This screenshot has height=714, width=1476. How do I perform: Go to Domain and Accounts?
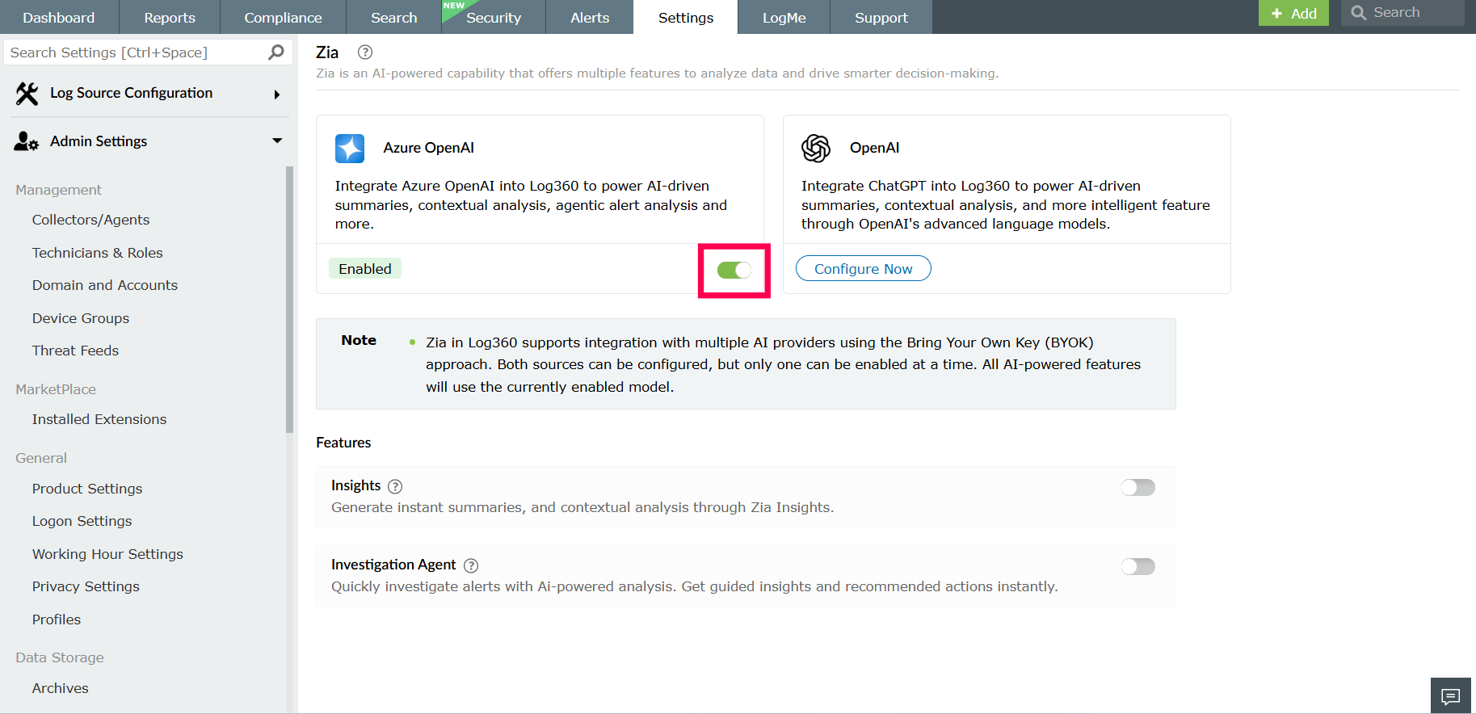pos(105,285)
